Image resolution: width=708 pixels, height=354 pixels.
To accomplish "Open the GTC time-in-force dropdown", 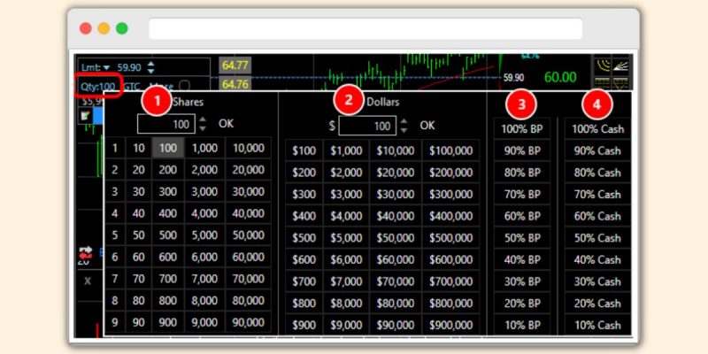I will [131, 85].
